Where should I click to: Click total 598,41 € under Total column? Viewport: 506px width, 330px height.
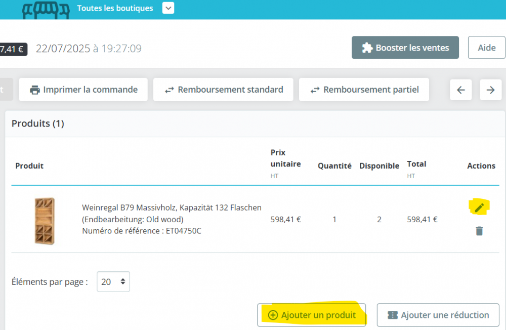pyautogui.click(x=422, y=220)
